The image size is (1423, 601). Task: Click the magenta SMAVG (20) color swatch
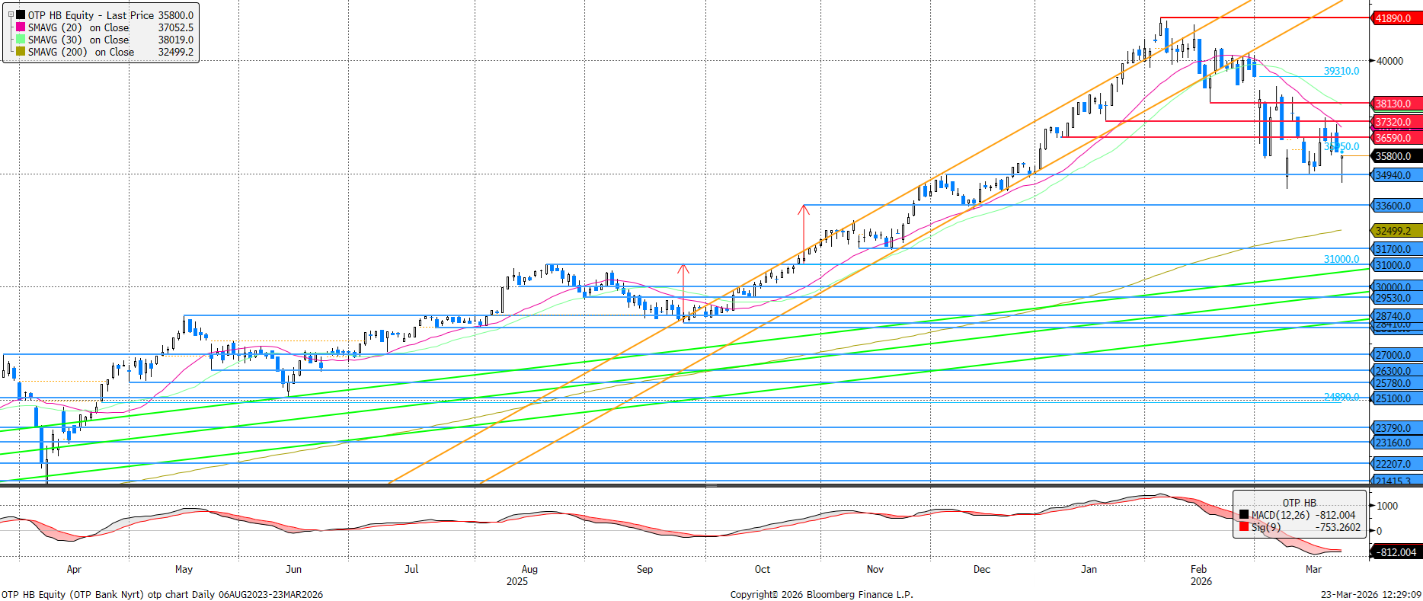point(21,27)
